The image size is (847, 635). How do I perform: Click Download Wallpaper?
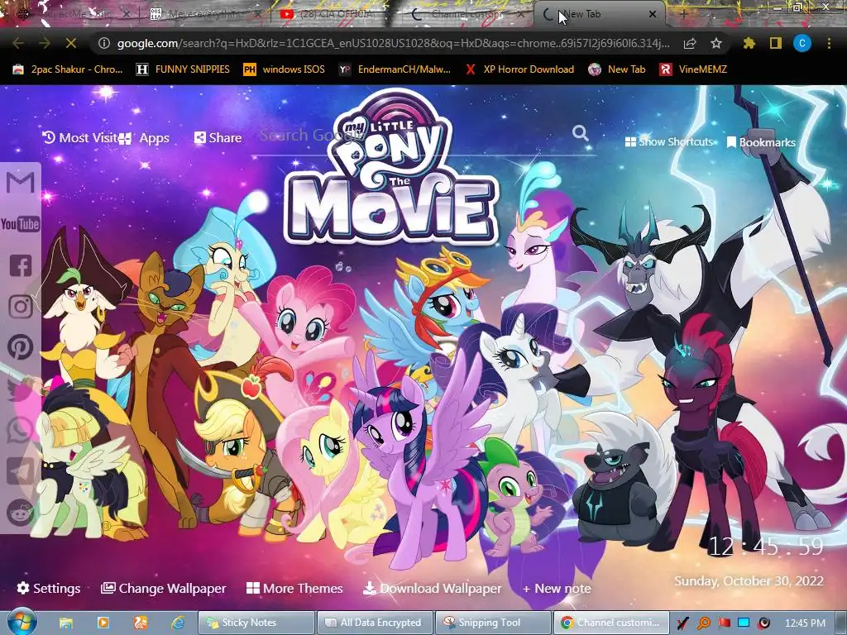click(432, 588)
